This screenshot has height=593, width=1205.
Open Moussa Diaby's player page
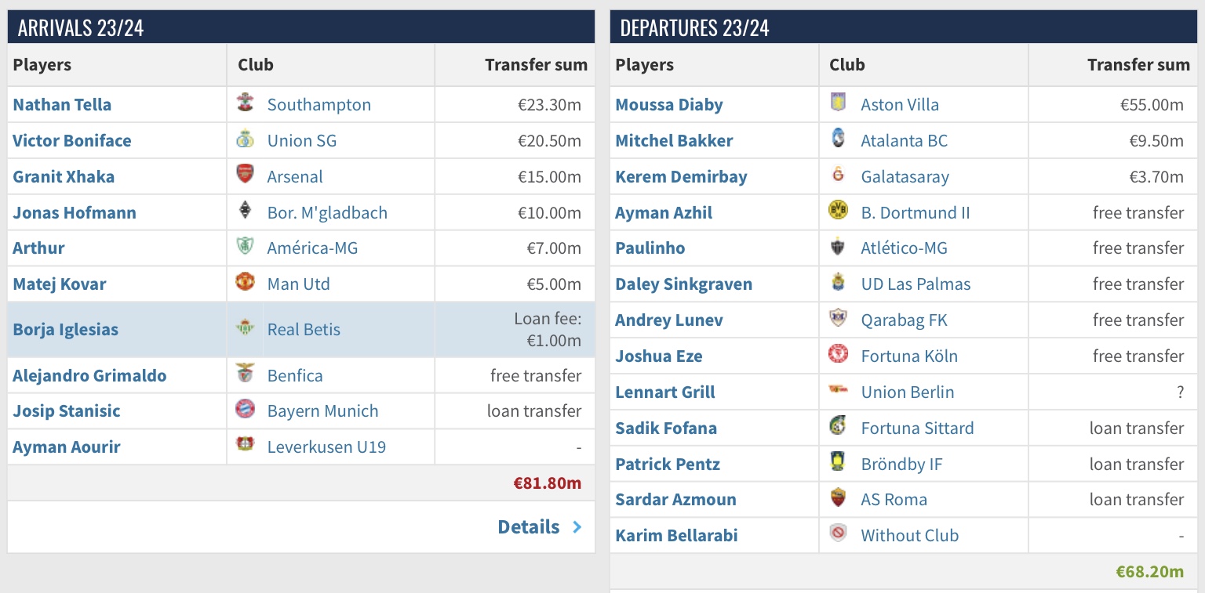point(669,104)
